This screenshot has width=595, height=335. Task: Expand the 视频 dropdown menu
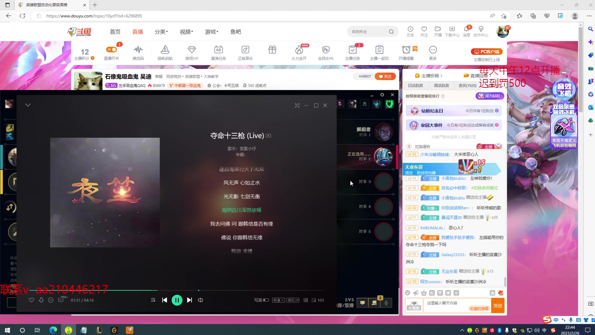(186, 32)
